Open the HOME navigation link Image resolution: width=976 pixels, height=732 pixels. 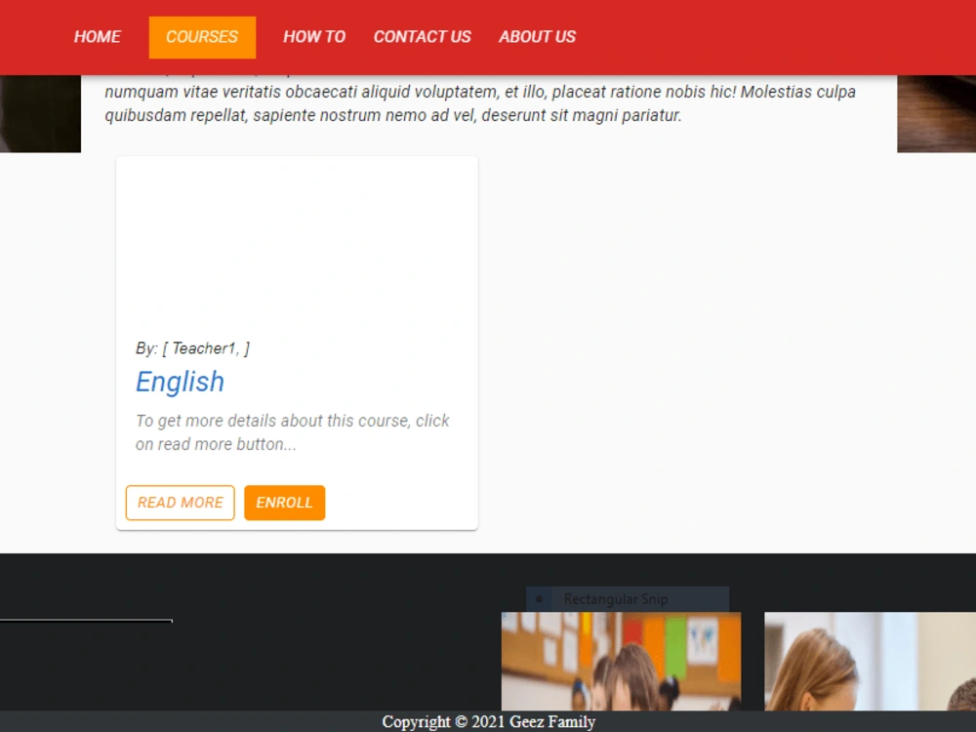(97, 37)
